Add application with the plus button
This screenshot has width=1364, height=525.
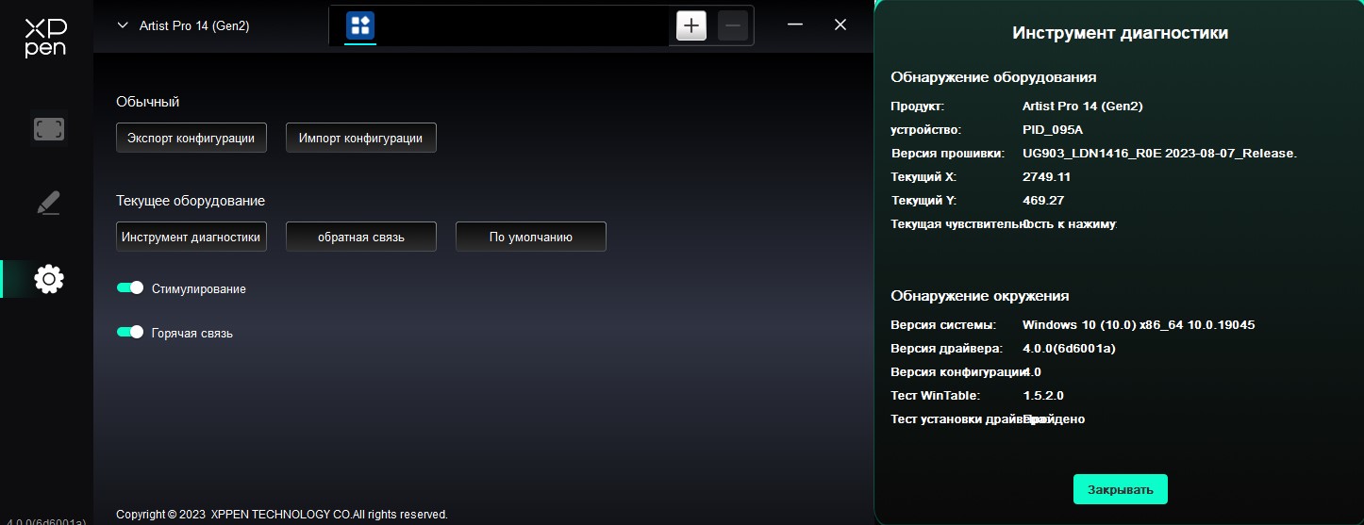pos(691,25)
